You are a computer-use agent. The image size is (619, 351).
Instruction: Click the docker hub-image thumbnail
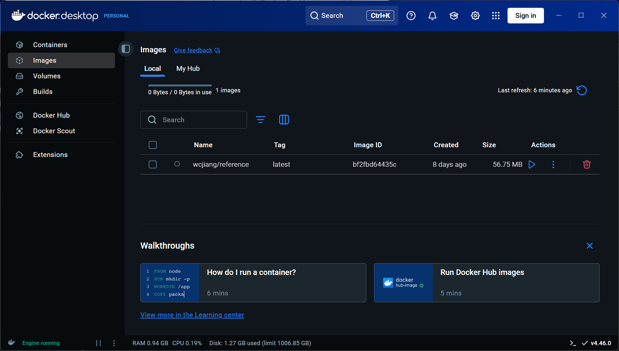point(403,283)
